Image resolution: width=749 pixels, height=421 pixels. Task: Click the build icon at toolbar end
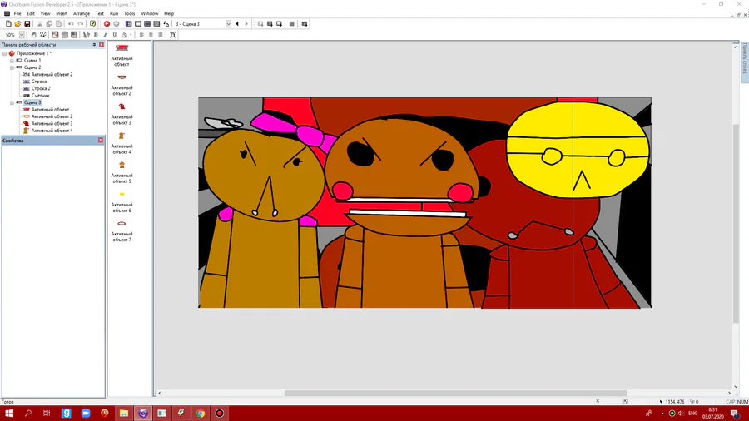click(305, 24)
